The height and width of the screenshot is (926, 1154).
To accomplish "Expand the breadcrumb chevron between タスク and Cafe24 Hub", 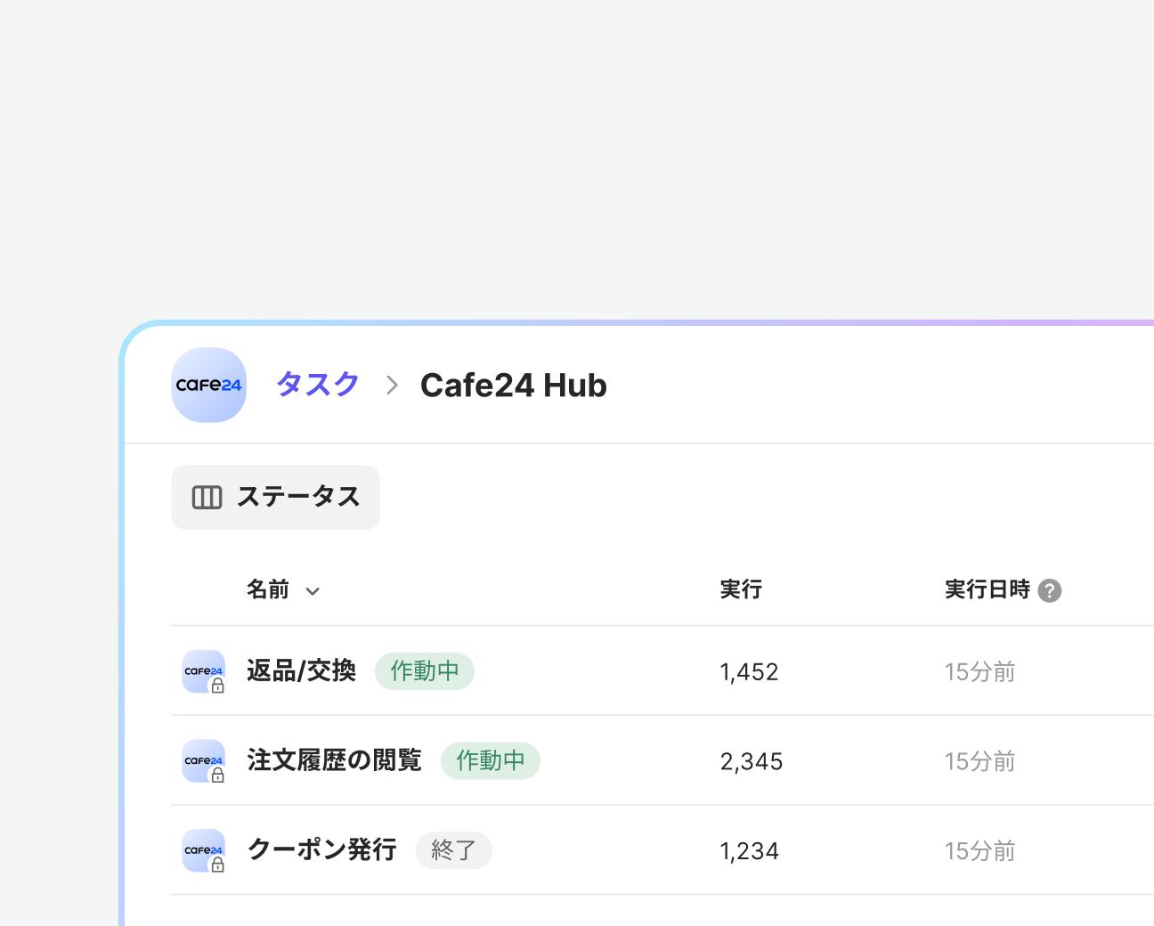I will click(390, 385).
